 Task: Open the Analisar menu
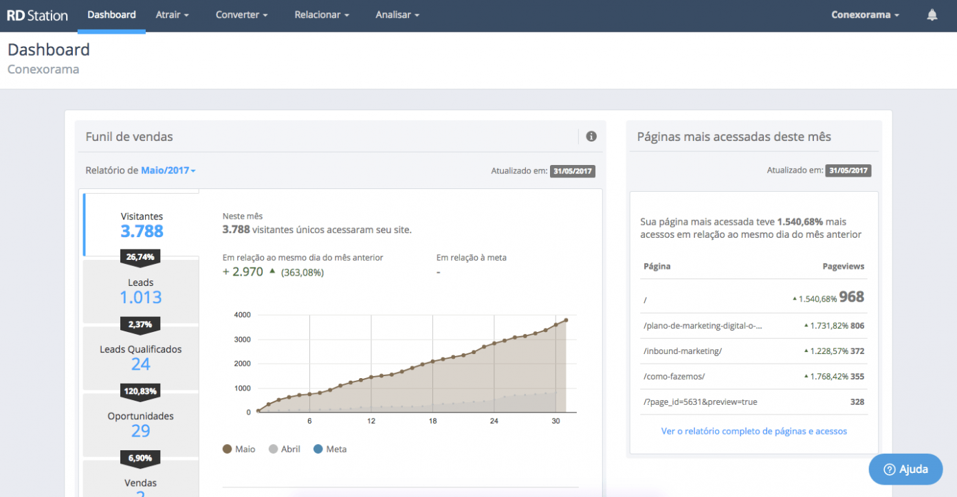click(397, 15)
